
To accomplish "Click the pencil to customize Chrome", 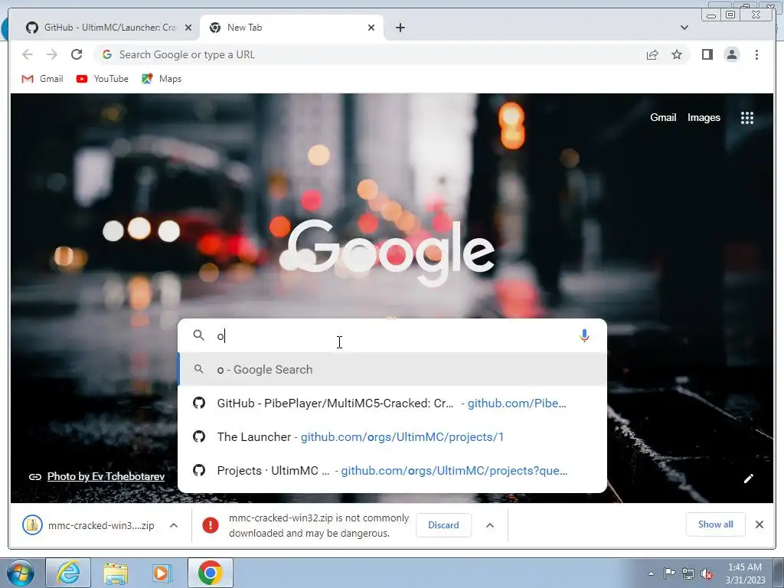I will pos(749,479).
